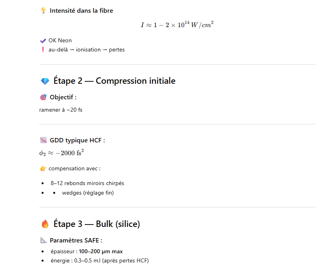Click the declining chart icon near GDD typique
This screenshot has width=323, height=272.
click(44, 140)
